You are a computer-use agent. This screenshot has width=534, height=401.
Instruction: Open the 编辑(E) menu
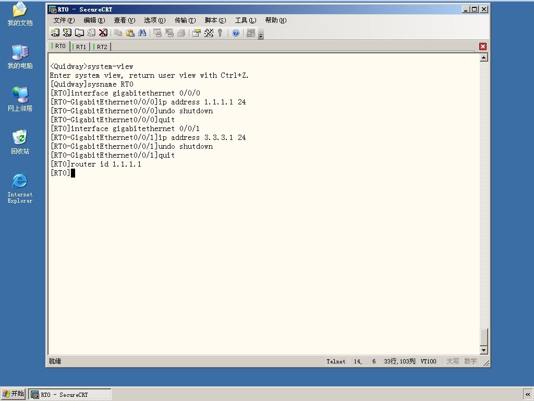[94, 20]
